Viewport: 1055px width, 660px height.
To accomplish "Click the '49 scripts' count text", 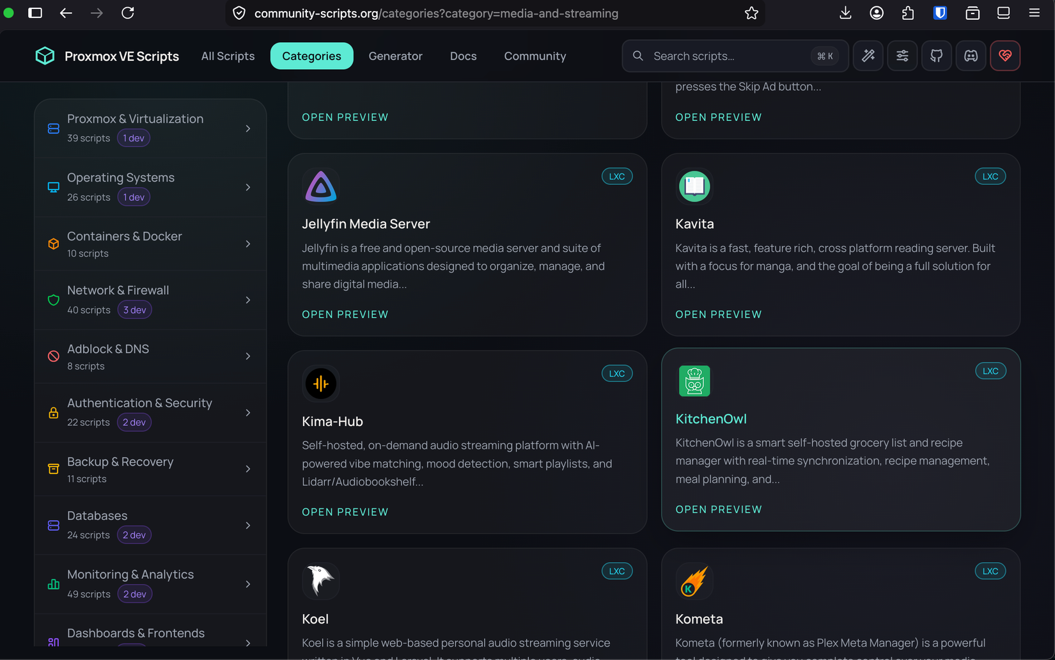I will pos(89,594).
